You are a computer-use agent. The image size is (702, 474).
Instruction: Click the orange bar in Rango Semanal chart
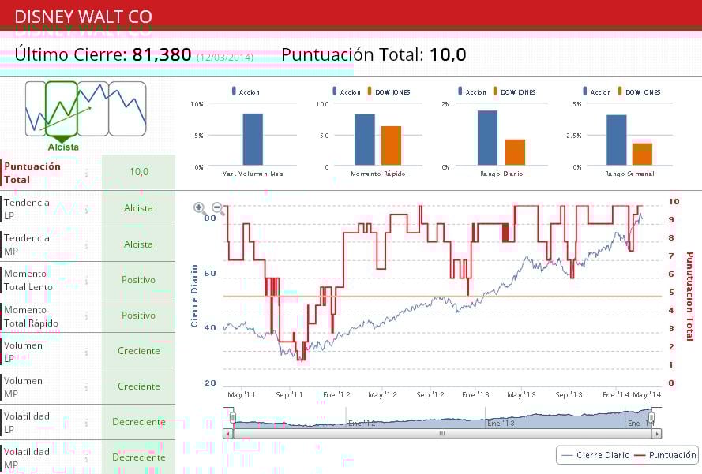tap(642, 155)
